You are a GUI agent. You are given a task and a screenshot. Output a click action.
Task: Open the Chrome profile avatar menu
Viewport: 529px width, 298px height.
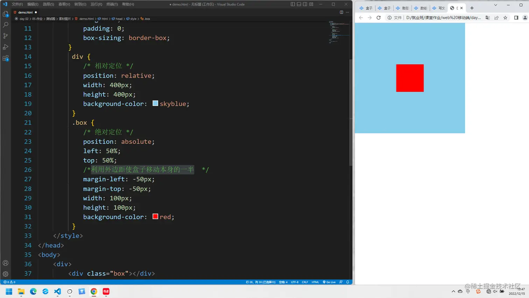[x=525, y=18]
